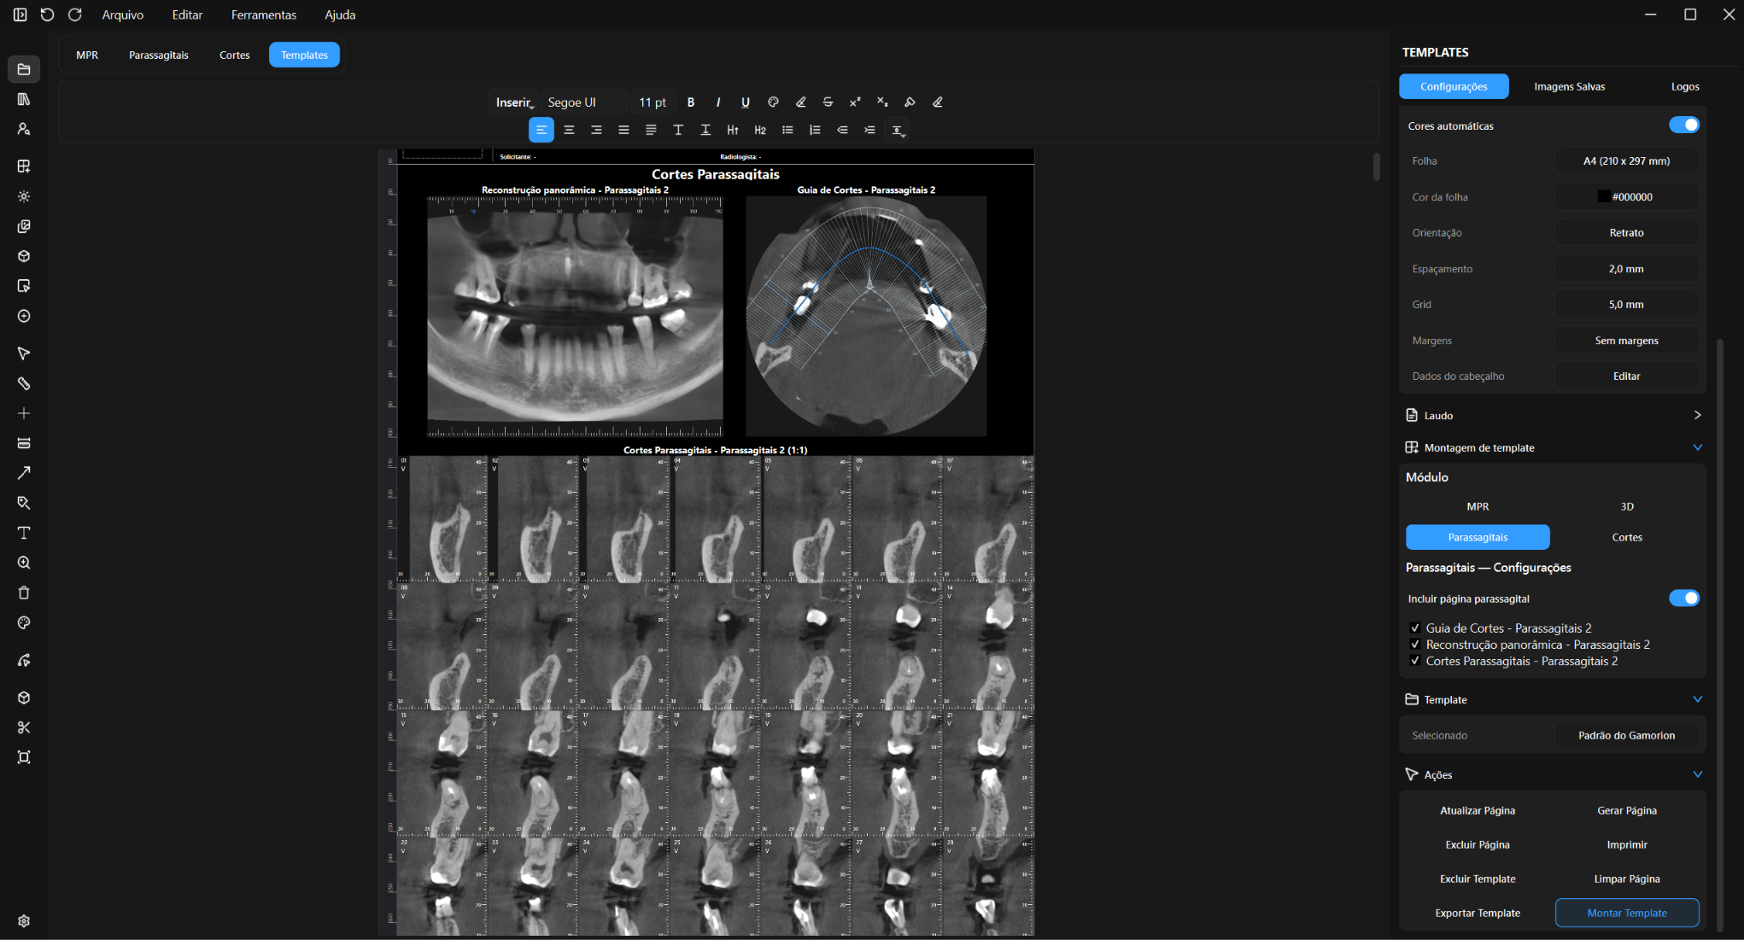Image resolution: width=1744 pixels, height=940 pixels.
Task: Open the Inserir dropdown
Action: click(514, 102)
